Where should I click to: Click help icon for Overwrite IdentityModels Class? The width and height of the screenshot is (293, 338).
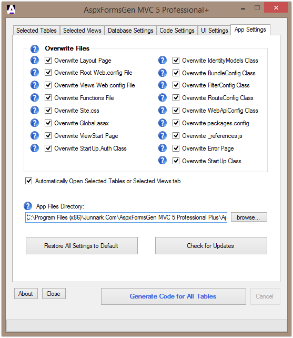[163, 61]
